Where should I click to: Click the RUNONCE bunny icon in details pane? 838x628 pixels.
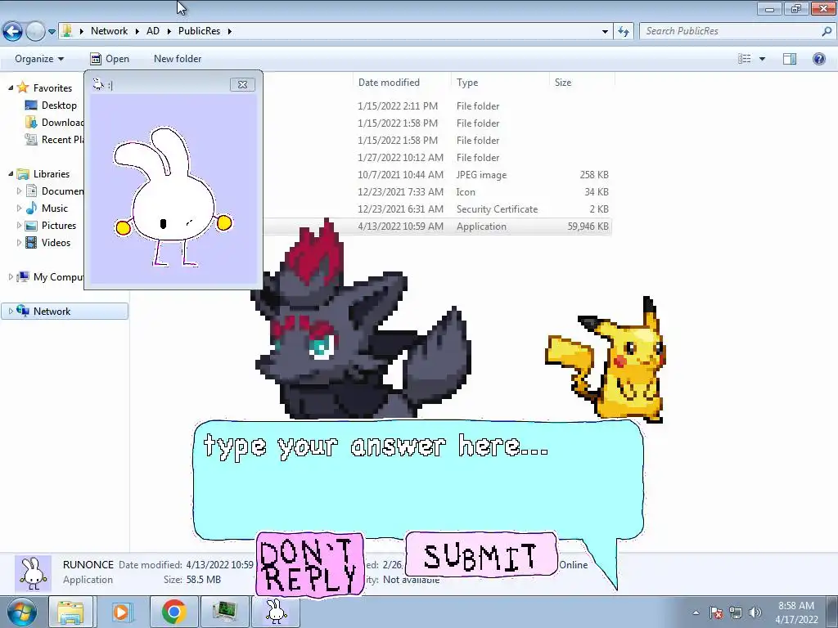pyautogui.click(x=33, y=573)
